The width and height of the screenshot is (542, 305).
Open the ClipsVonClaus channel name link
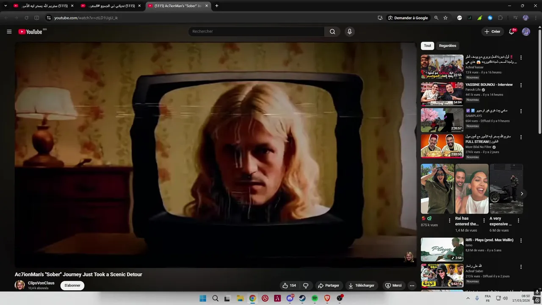41,283
